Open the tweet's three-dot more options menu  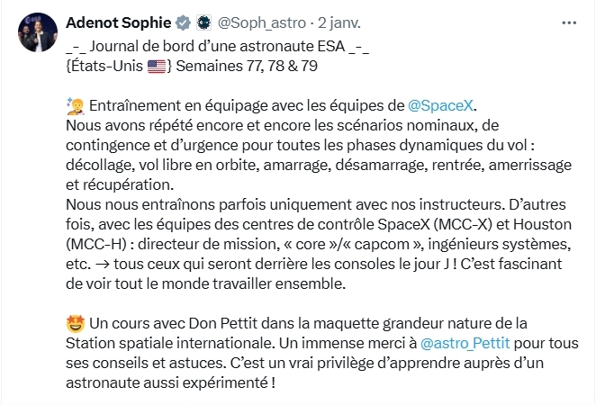coord(568,23)
